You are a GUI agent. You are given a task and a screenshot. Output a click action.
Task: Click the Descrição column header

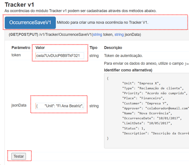tap(113, 48)
